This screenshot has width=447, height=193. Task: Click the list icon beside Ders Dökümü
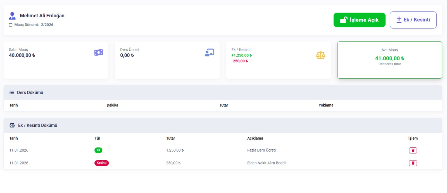point(12,93)
